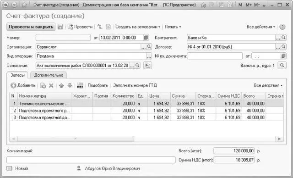Click the Добавить row button
Screen dimensions: 293x178
[23, 85]
